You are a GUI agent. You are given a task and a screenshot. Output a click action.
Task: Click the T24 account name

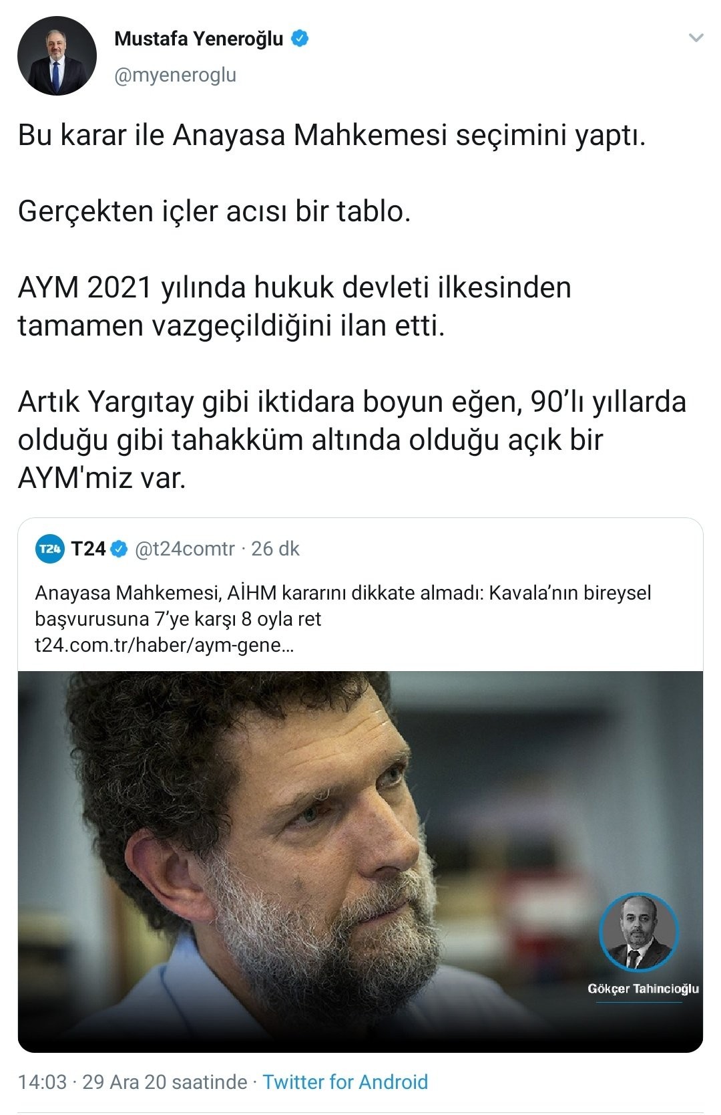click(x=89, y=549)
